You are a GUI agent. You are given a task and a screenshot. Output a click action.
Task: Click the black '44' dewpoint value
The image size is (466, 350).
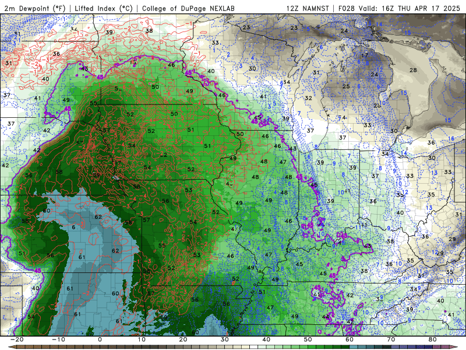click(x=326, y=317)
